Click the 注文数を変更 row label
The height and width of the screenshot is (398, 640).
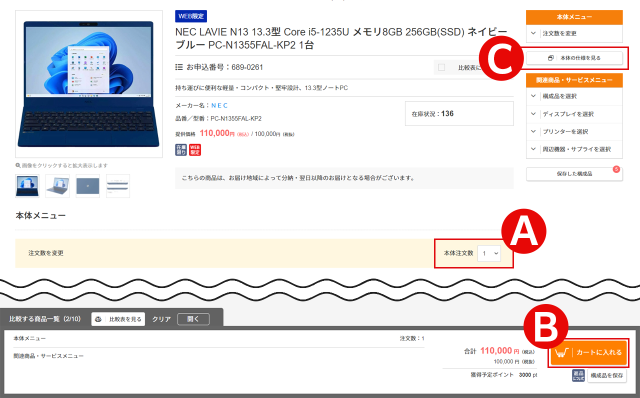pos(46,253)
